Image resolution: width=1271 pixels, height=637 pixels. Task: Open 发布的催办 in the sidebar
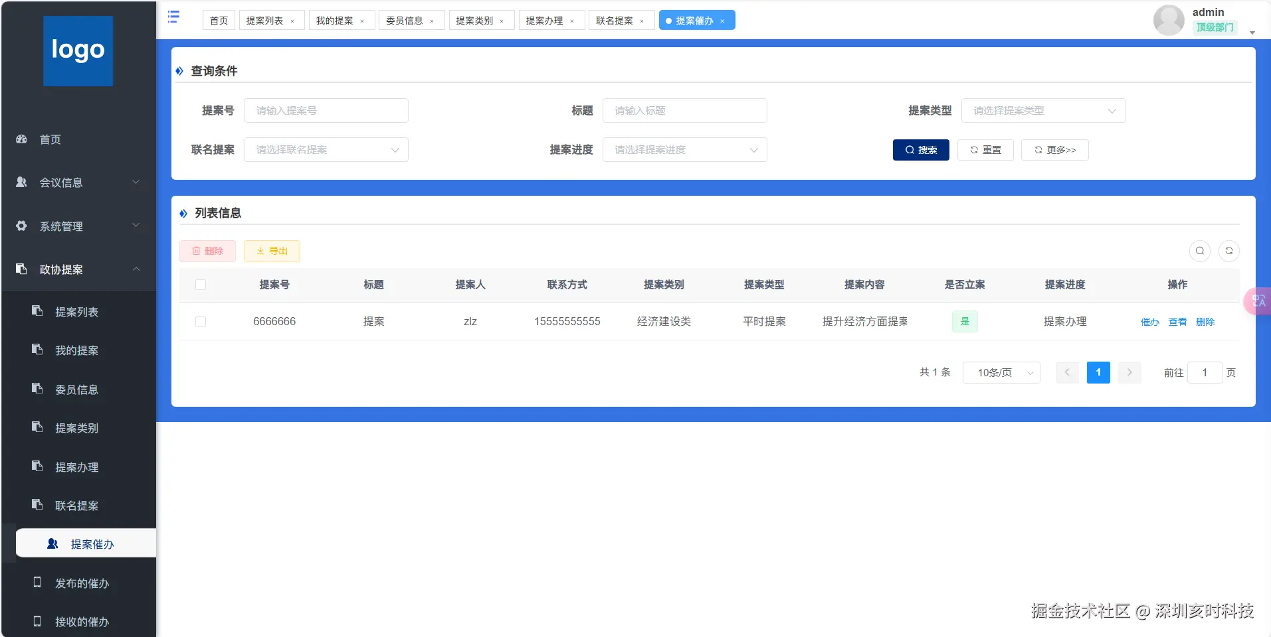click(x=78, y=583)
